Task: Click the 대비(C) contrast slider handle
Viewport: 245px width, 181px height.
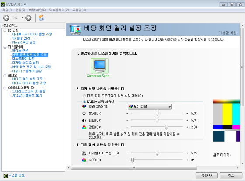Action: point(157,120)
